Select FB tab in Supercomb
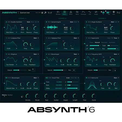Image resolution: width=122 pixels, height=122 pixels. (112, 38)
